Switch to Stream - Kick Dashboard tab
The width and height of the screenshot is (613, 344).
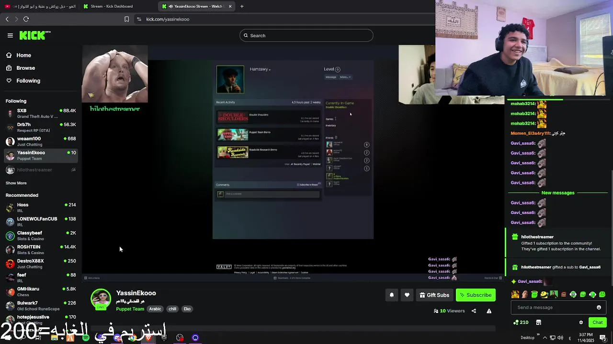[112, 6]
